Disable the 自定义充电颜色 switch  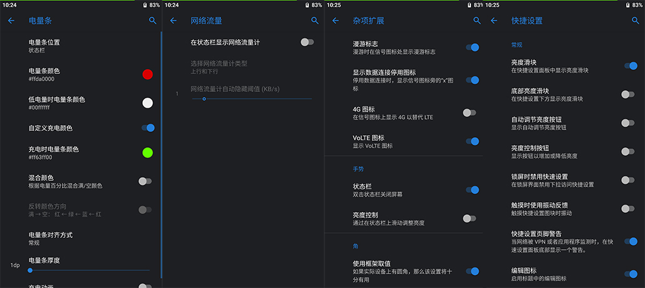(x=147, y=128)
